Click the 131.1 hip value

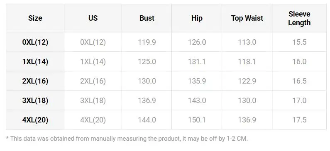[x=197, y=62]
